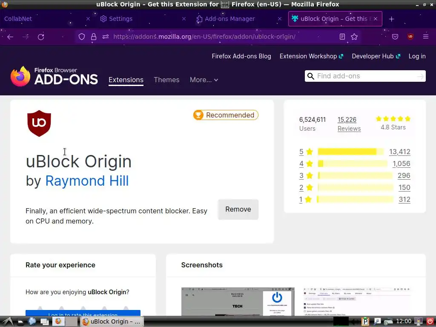
Task: Open the 15,226 Reviews link
Action: tap(349, 124)
